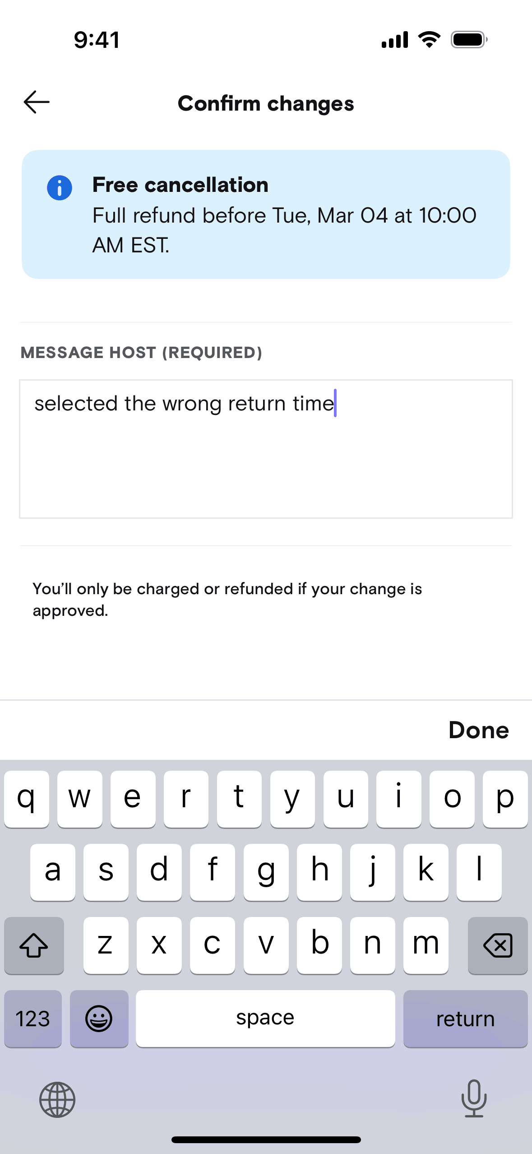Tap the blue info icon
Image resolution: width=532 pixels, height=1154 pixels.
coord(60,188)
